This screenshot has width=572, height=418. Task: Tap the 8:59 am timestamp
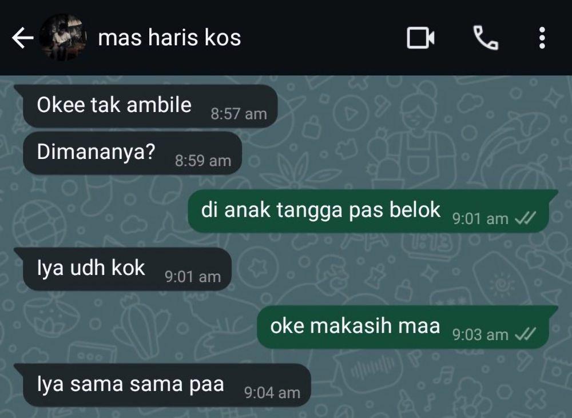coord(203,161)
